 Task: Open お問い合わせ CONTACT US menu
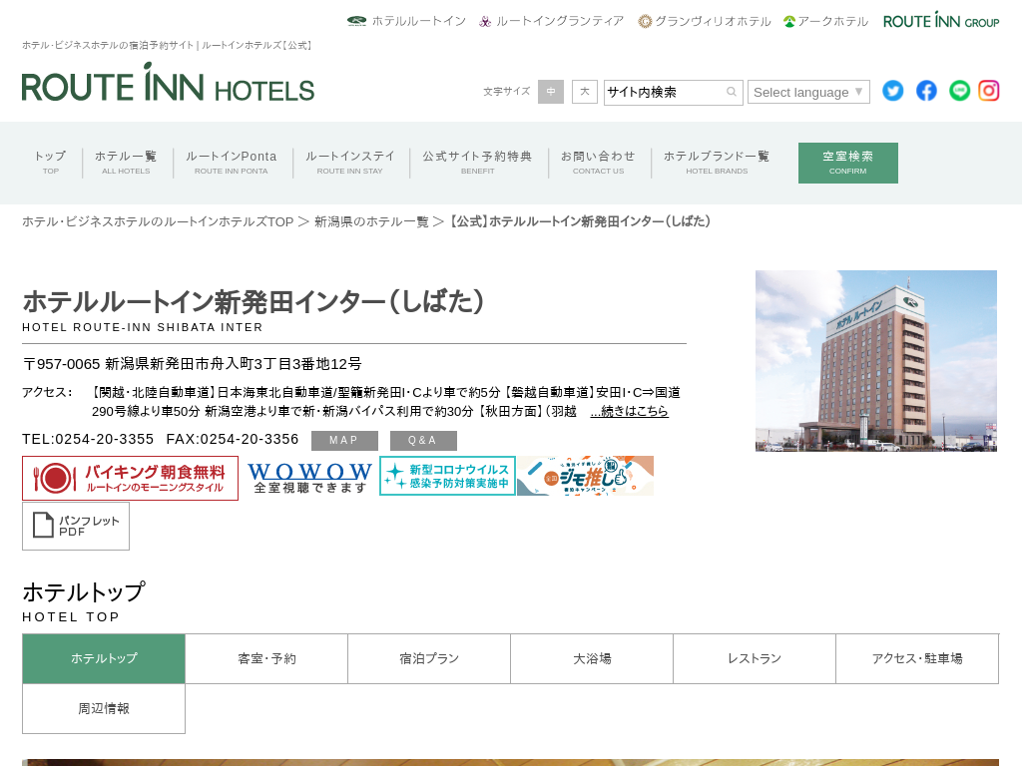click(x=599, y=163)
